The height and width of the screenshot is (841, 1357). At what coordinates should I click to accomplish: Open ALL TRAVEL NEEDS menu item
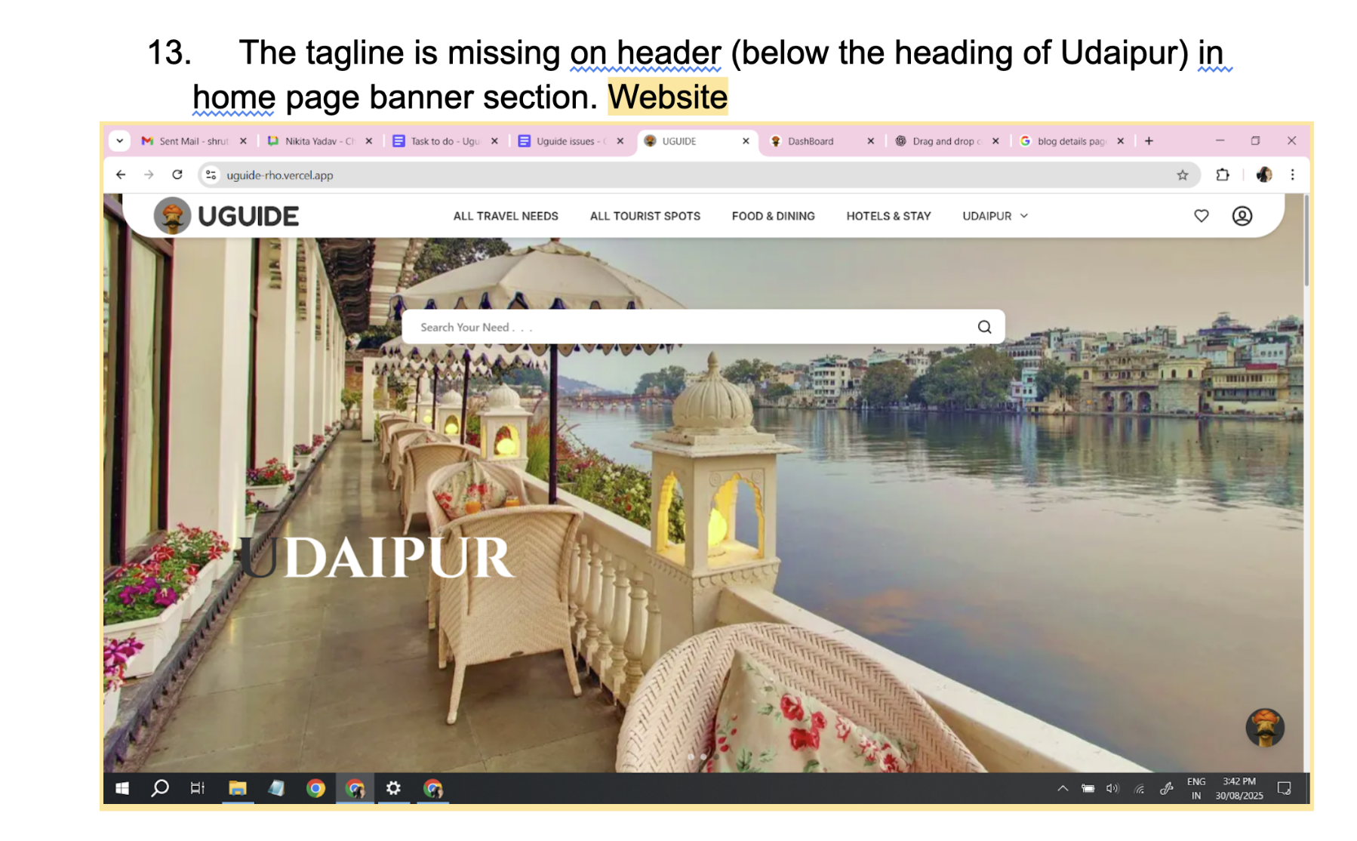(x=506, y=216)
